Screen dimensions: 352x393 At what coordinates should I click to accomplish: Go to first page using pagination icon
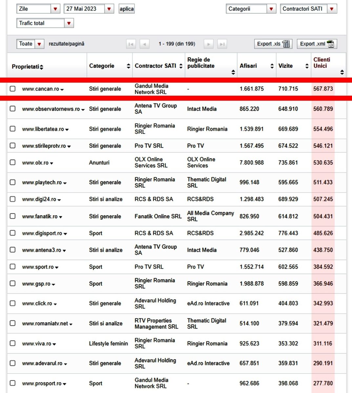click(131, 44)
